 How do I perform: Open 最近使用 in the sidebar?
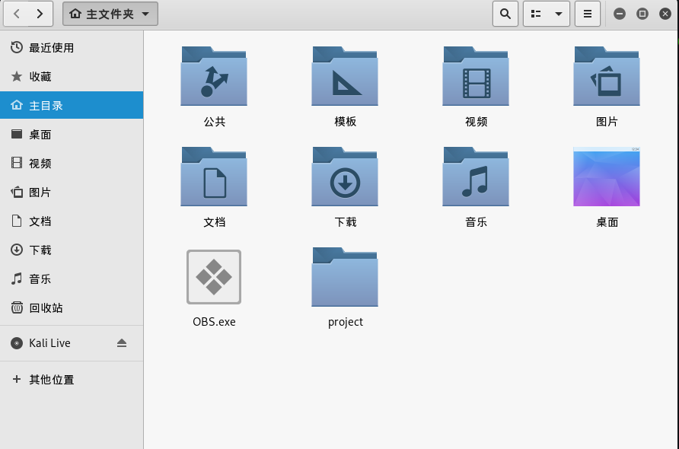pos(72,48)
